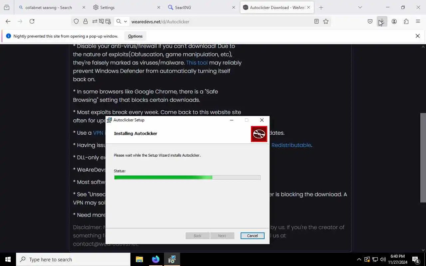This screenshot has width=426, height=266.
Task: Open the clock and date flyout
Action: 398,259
